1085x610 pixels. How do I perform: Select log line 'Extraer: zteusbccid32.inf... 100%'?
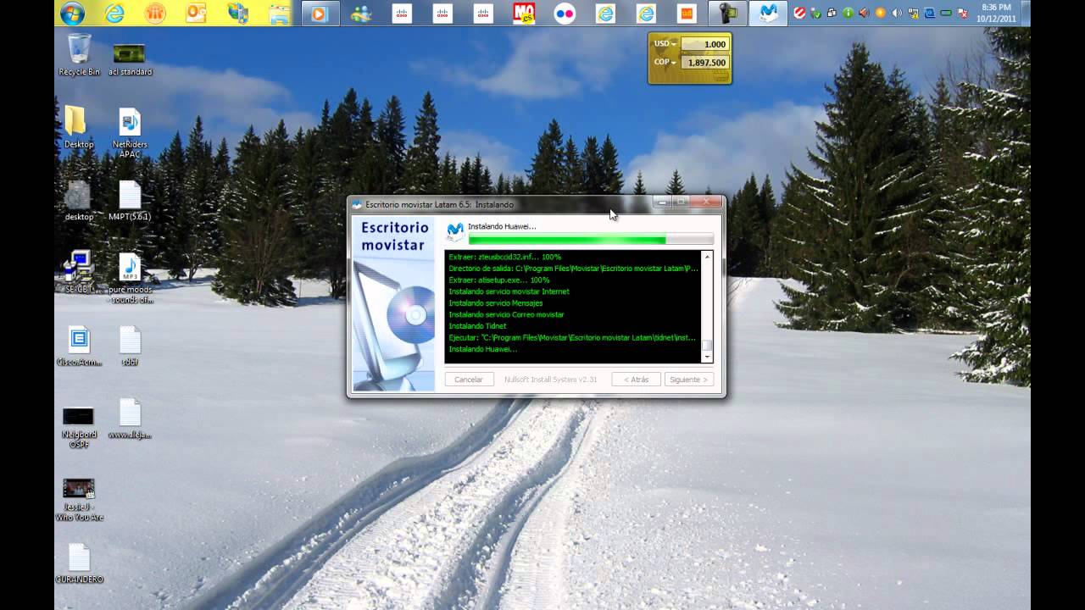[x=505, y=257]
